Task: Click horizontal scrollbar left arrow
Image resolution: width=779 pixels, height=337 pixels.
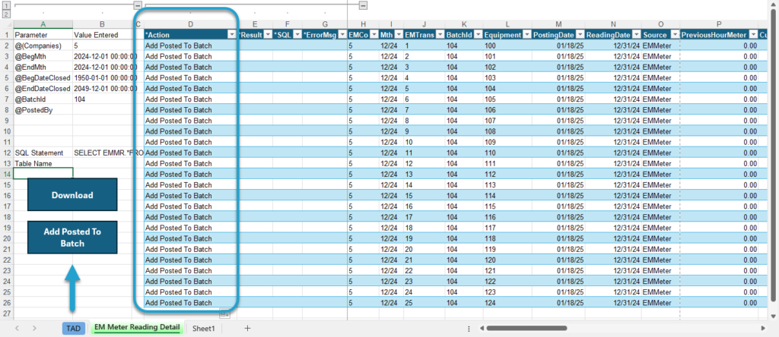Action: 481,328
